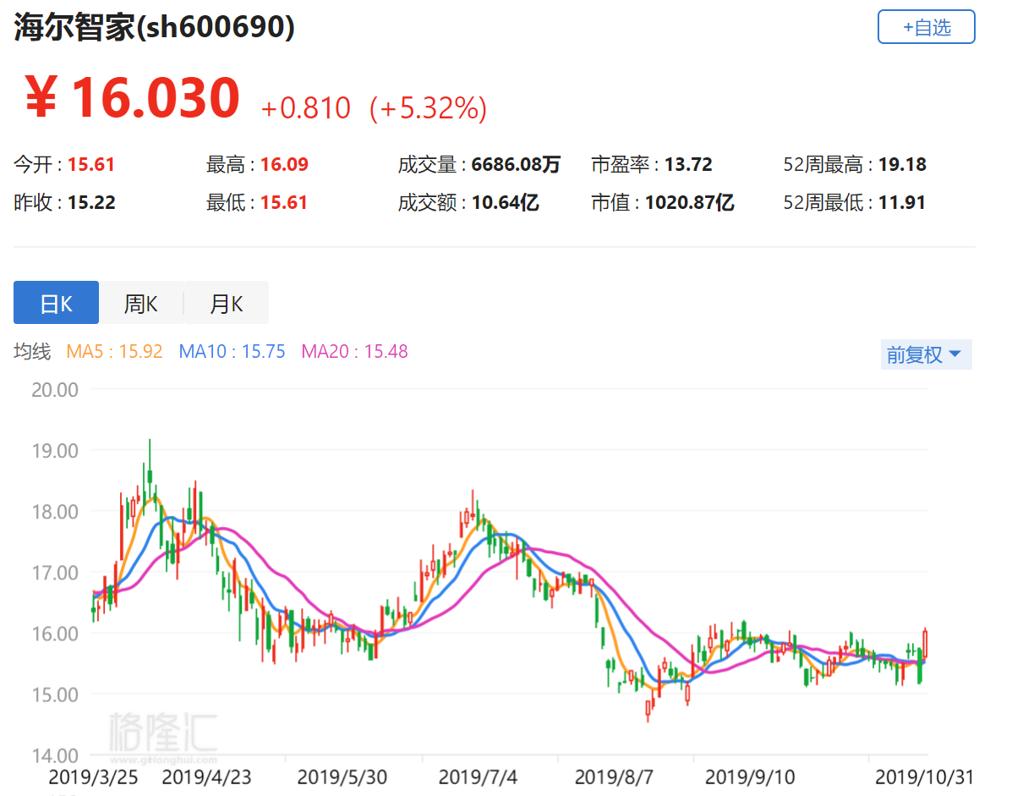Click the 成交量 value 6686.08万

[x=515, y=165]
